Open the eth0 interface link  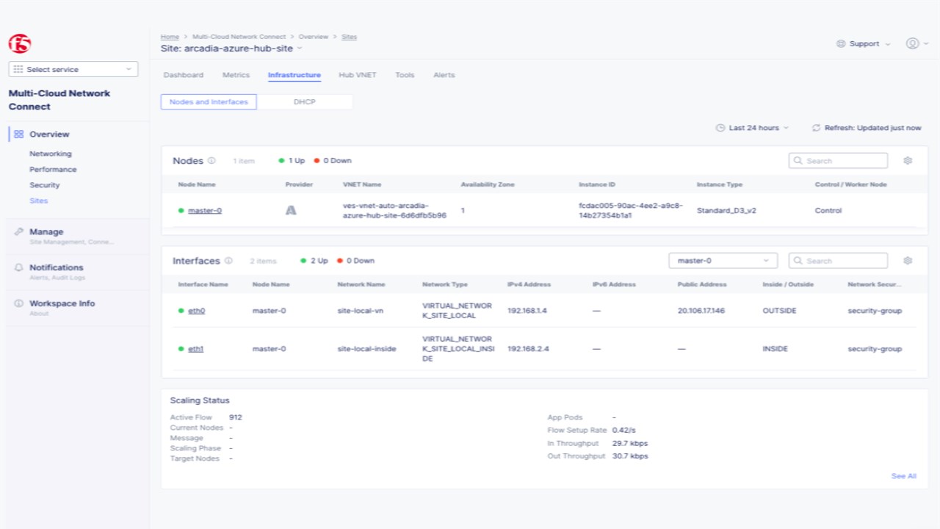click(196, 311)
